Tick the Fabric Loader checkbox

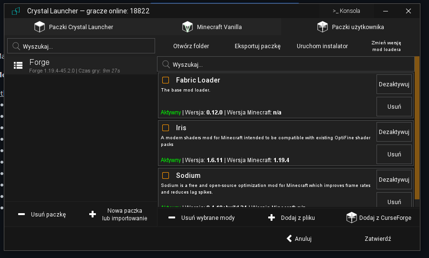pos(166,80)
